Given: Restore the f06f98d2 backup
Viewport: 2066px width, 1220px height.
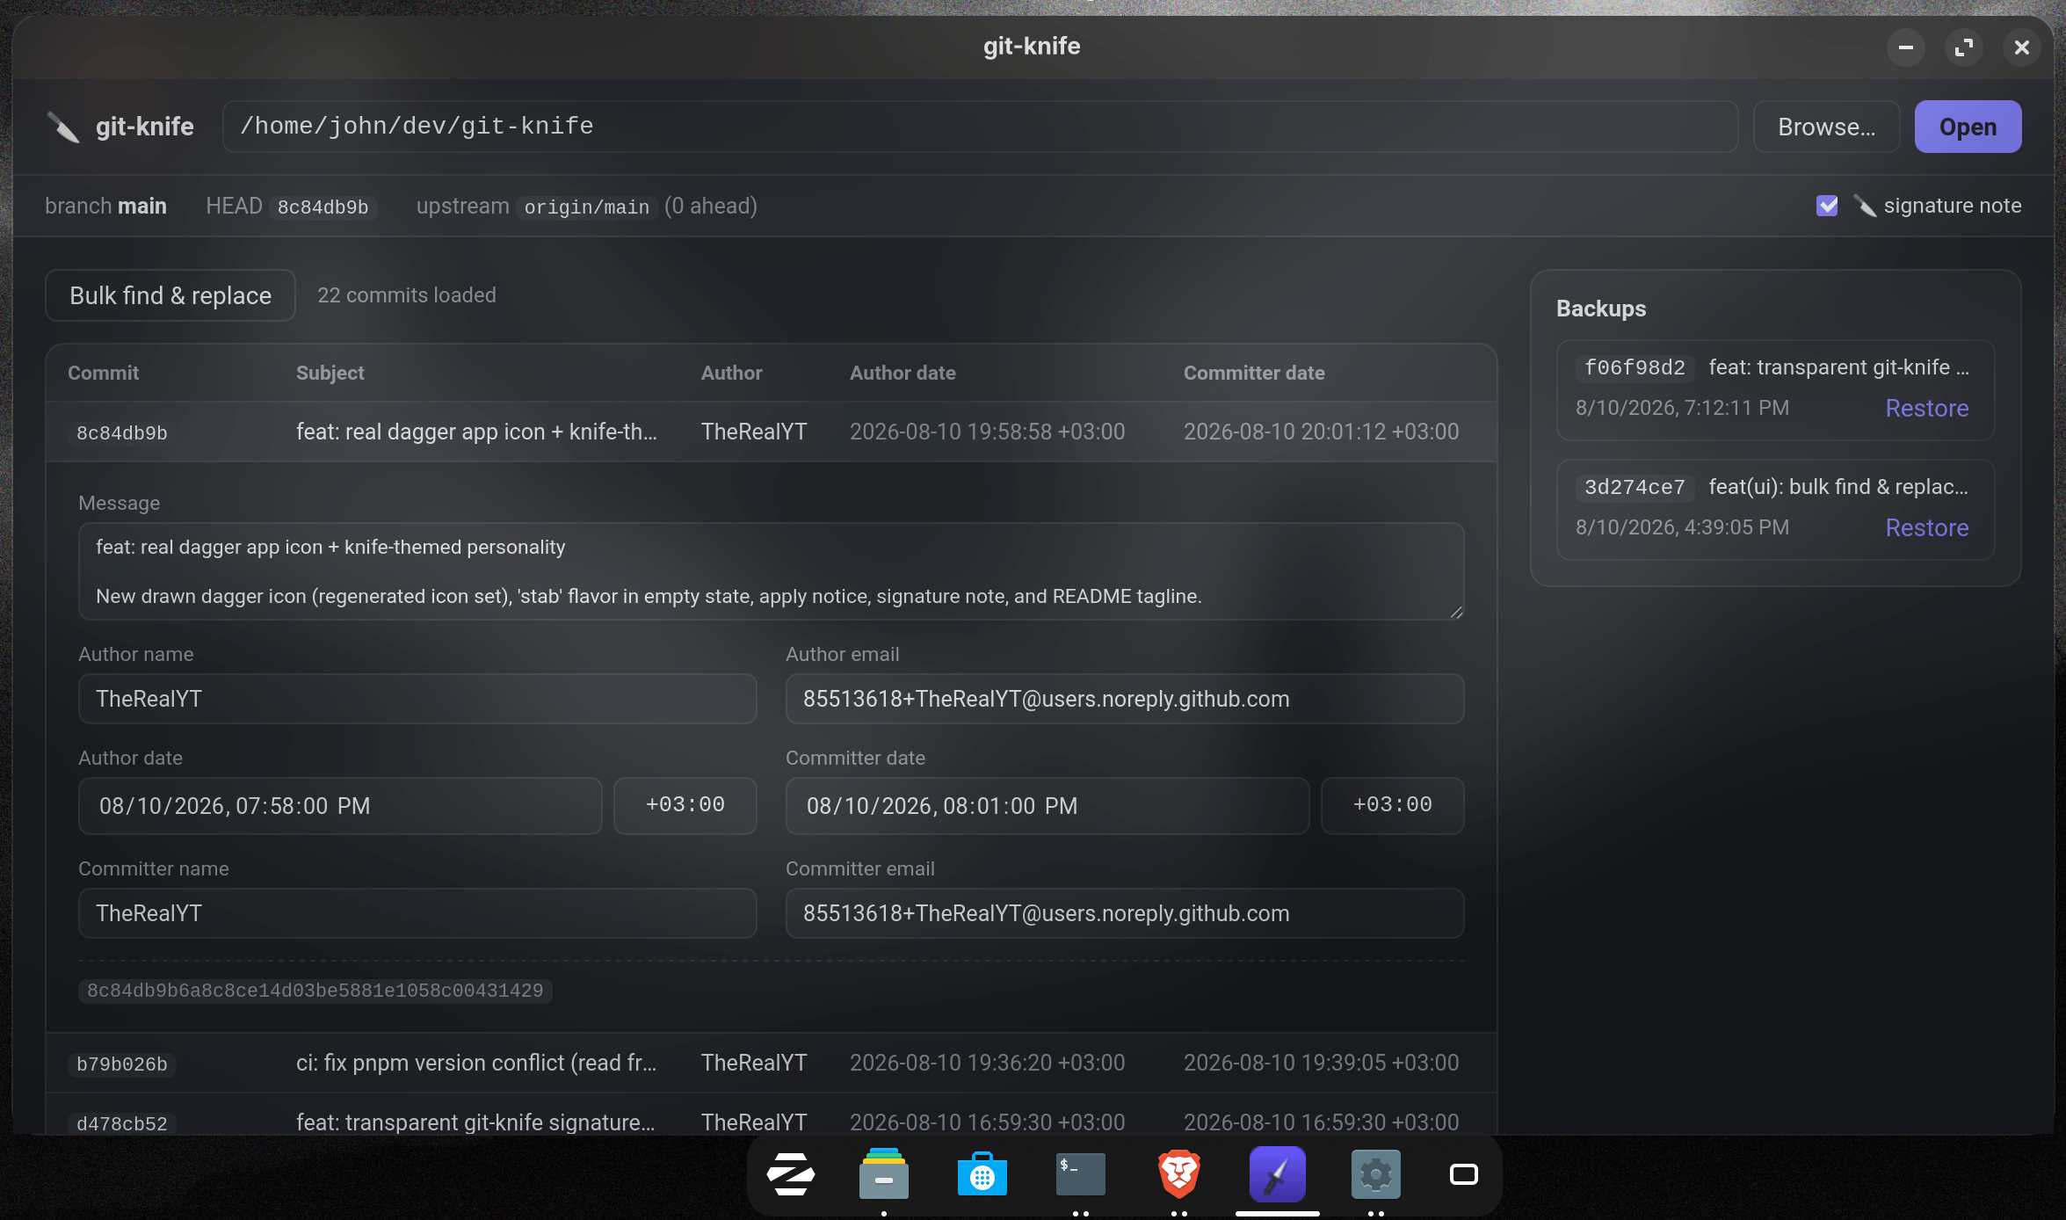Looking at the screenshot, I should pos(1927,408).
